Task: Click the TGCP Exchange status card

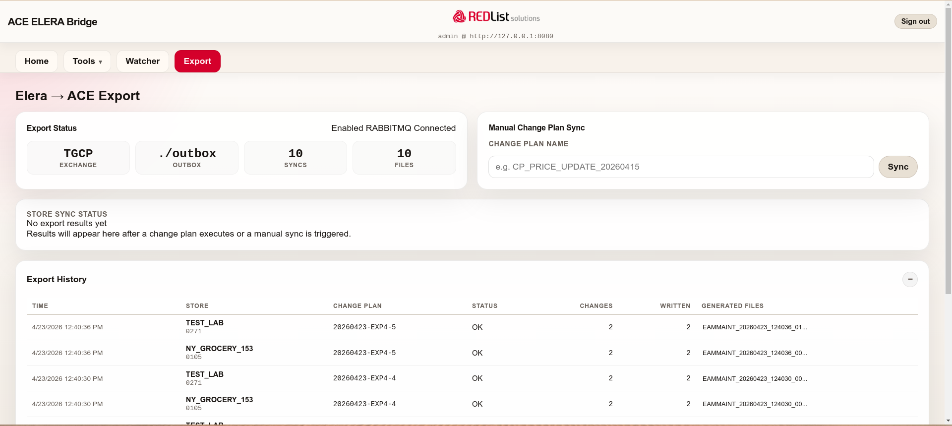Action: point(78,158)
